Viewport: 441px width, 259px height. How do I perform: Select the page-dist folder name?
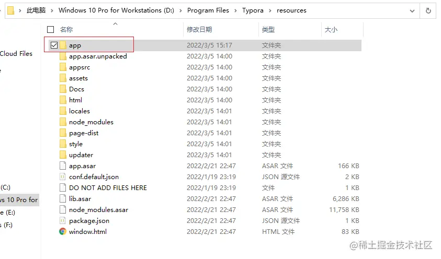(x=84, y=133)
